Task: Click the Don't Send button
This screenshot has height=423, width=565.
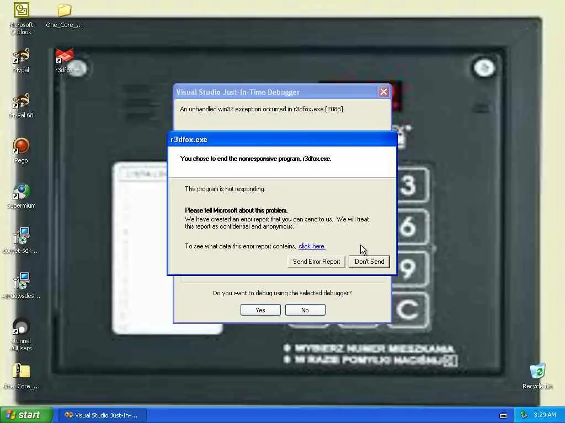Action: click(x=369, y=262)
